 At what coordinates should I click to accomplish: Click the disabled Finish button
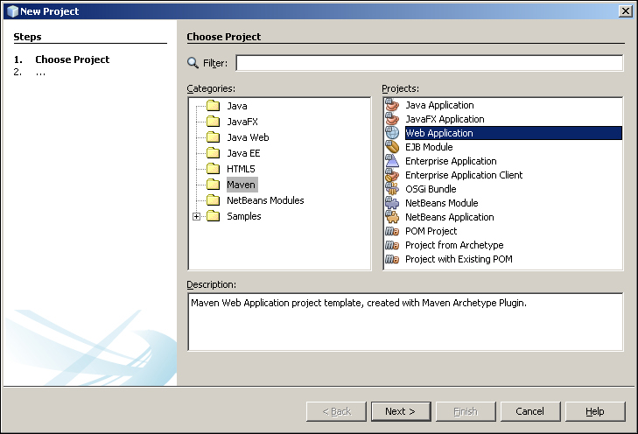pyautogui.click(x=466, y=411)
